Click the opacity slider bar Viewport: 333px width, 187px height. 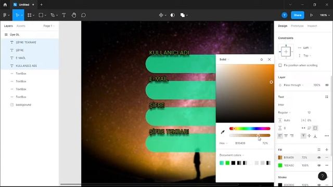pyautogui.click(x=250, y=135)
